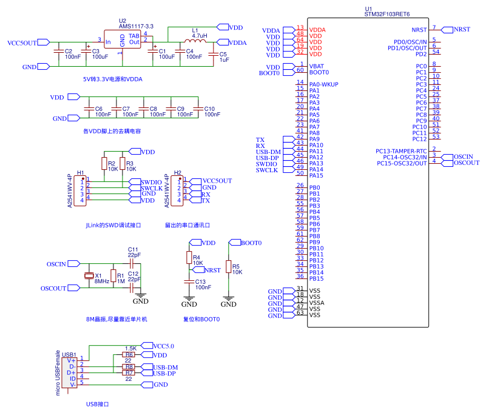
Task: Select polarized capacitor C1 100uF
Action: 153,51
